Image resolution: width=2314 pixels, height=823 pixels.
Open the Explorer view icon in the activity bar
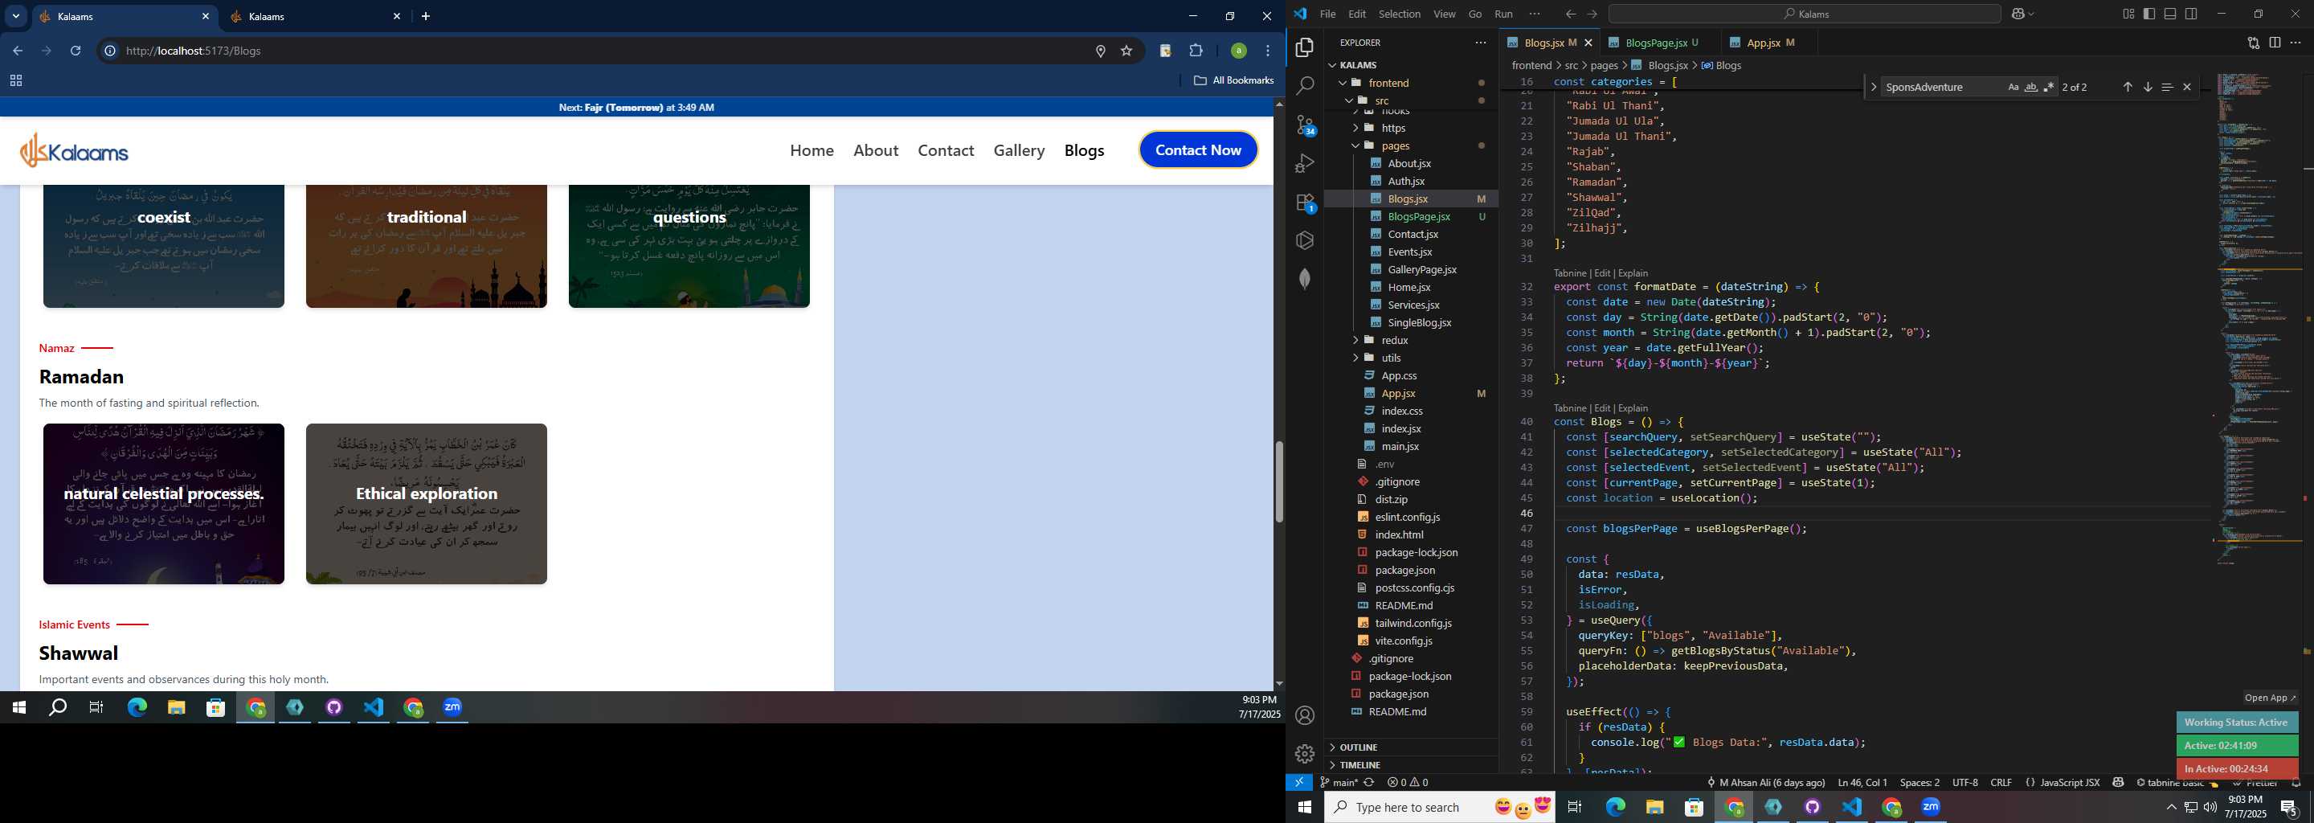[1305, 47]
